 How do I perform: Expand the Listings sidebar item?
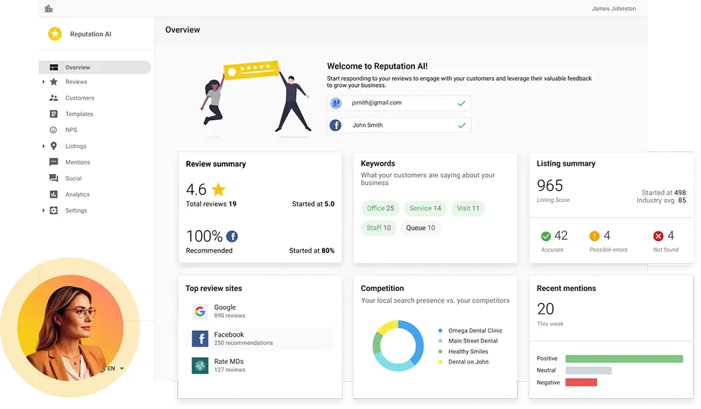[x=43, y=146]
